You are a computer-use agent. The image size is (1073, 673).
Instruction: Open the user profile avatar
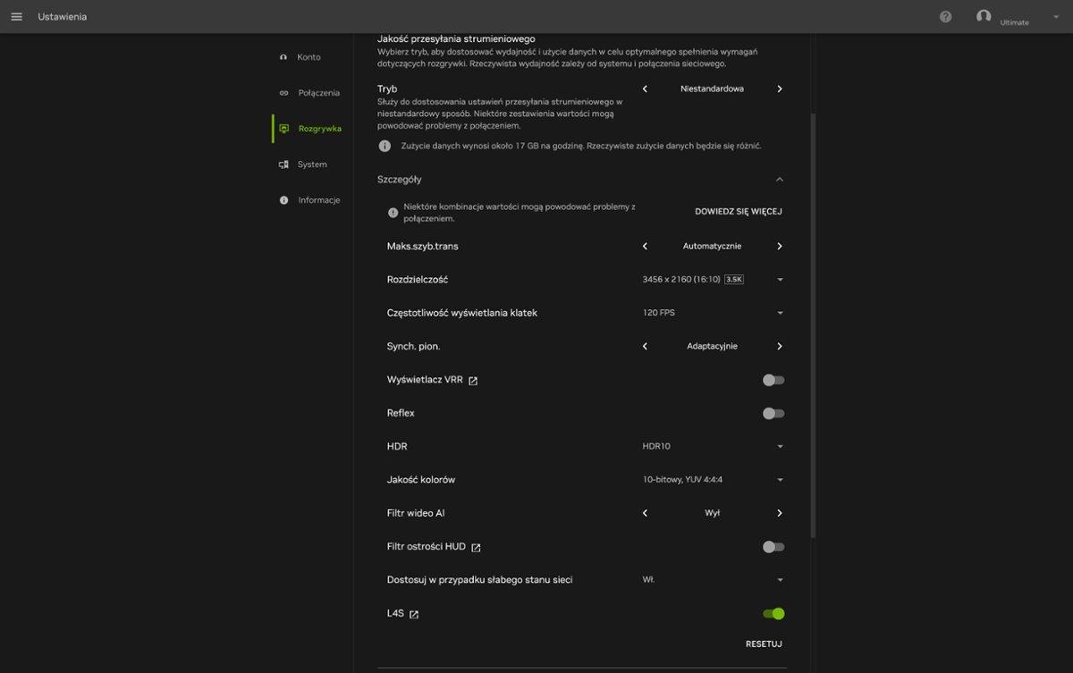[984, 16]
